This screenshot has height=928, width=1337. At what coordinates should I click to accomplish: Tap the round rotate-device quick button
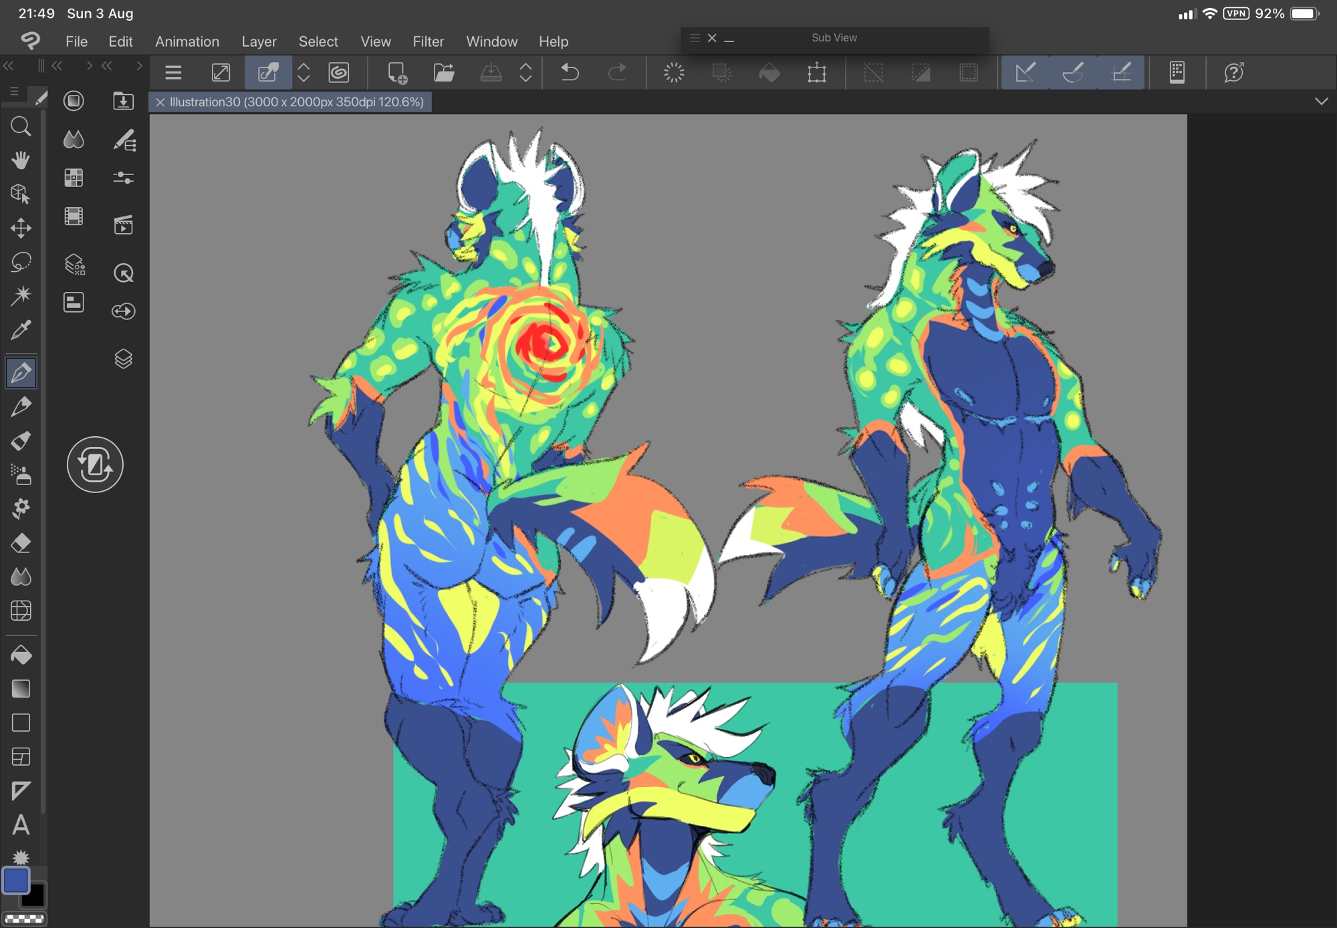coord(95,465)
